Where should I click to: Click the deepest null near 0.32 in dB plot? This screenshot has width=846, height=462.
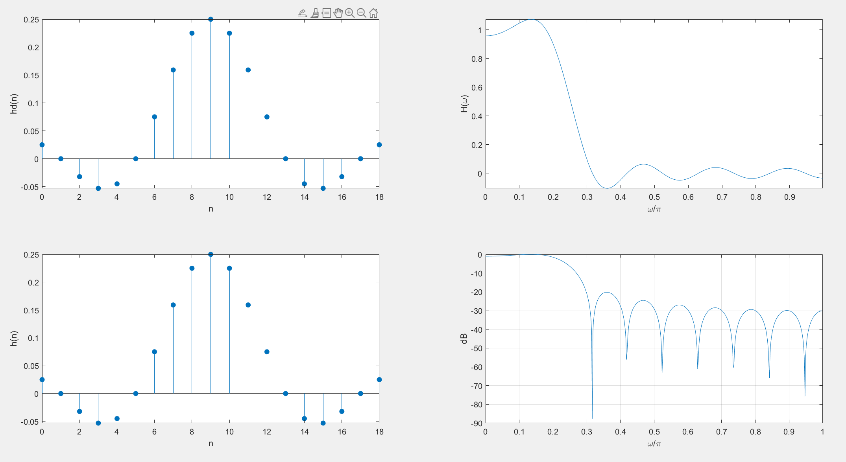592,417
